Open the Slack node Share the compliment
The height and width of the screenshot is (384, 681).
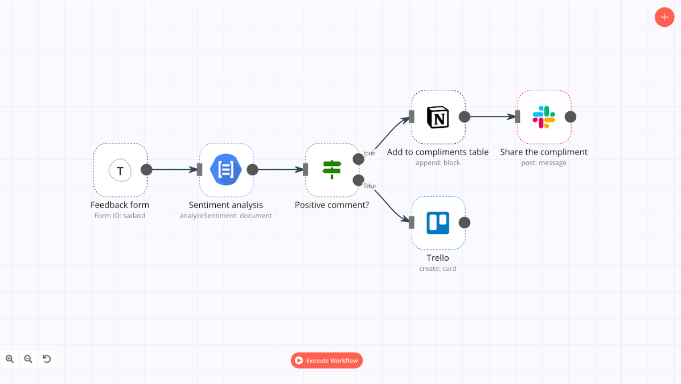tap(544, 116)
